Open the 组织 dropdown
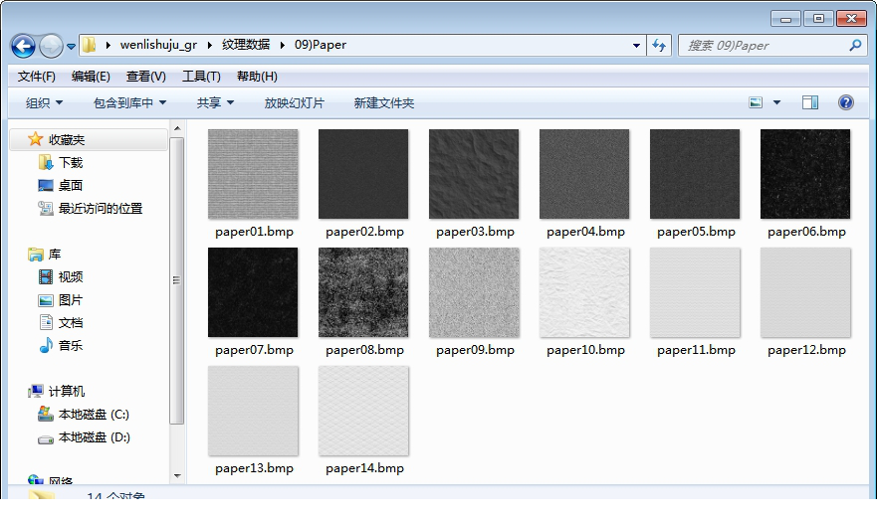877x519 pixels. pyautogui.click(x=44, y=102)
